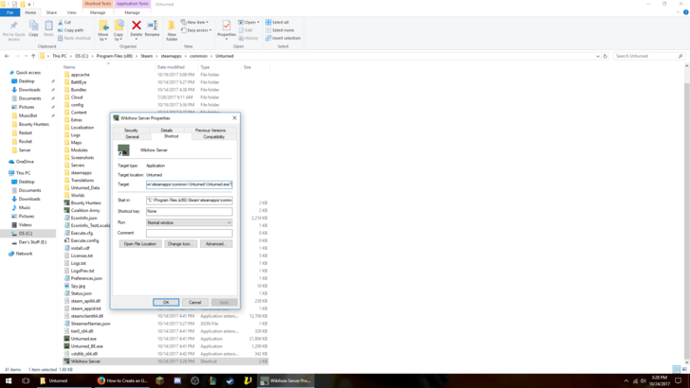The image size is (690, 388).
Task: Click the Advanced button
Action: [x=216, y=244]
